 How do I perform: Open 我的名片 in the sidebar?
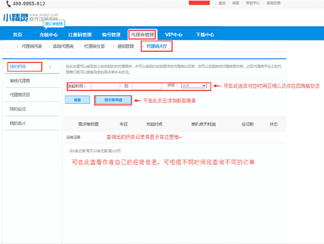(18, 123)
